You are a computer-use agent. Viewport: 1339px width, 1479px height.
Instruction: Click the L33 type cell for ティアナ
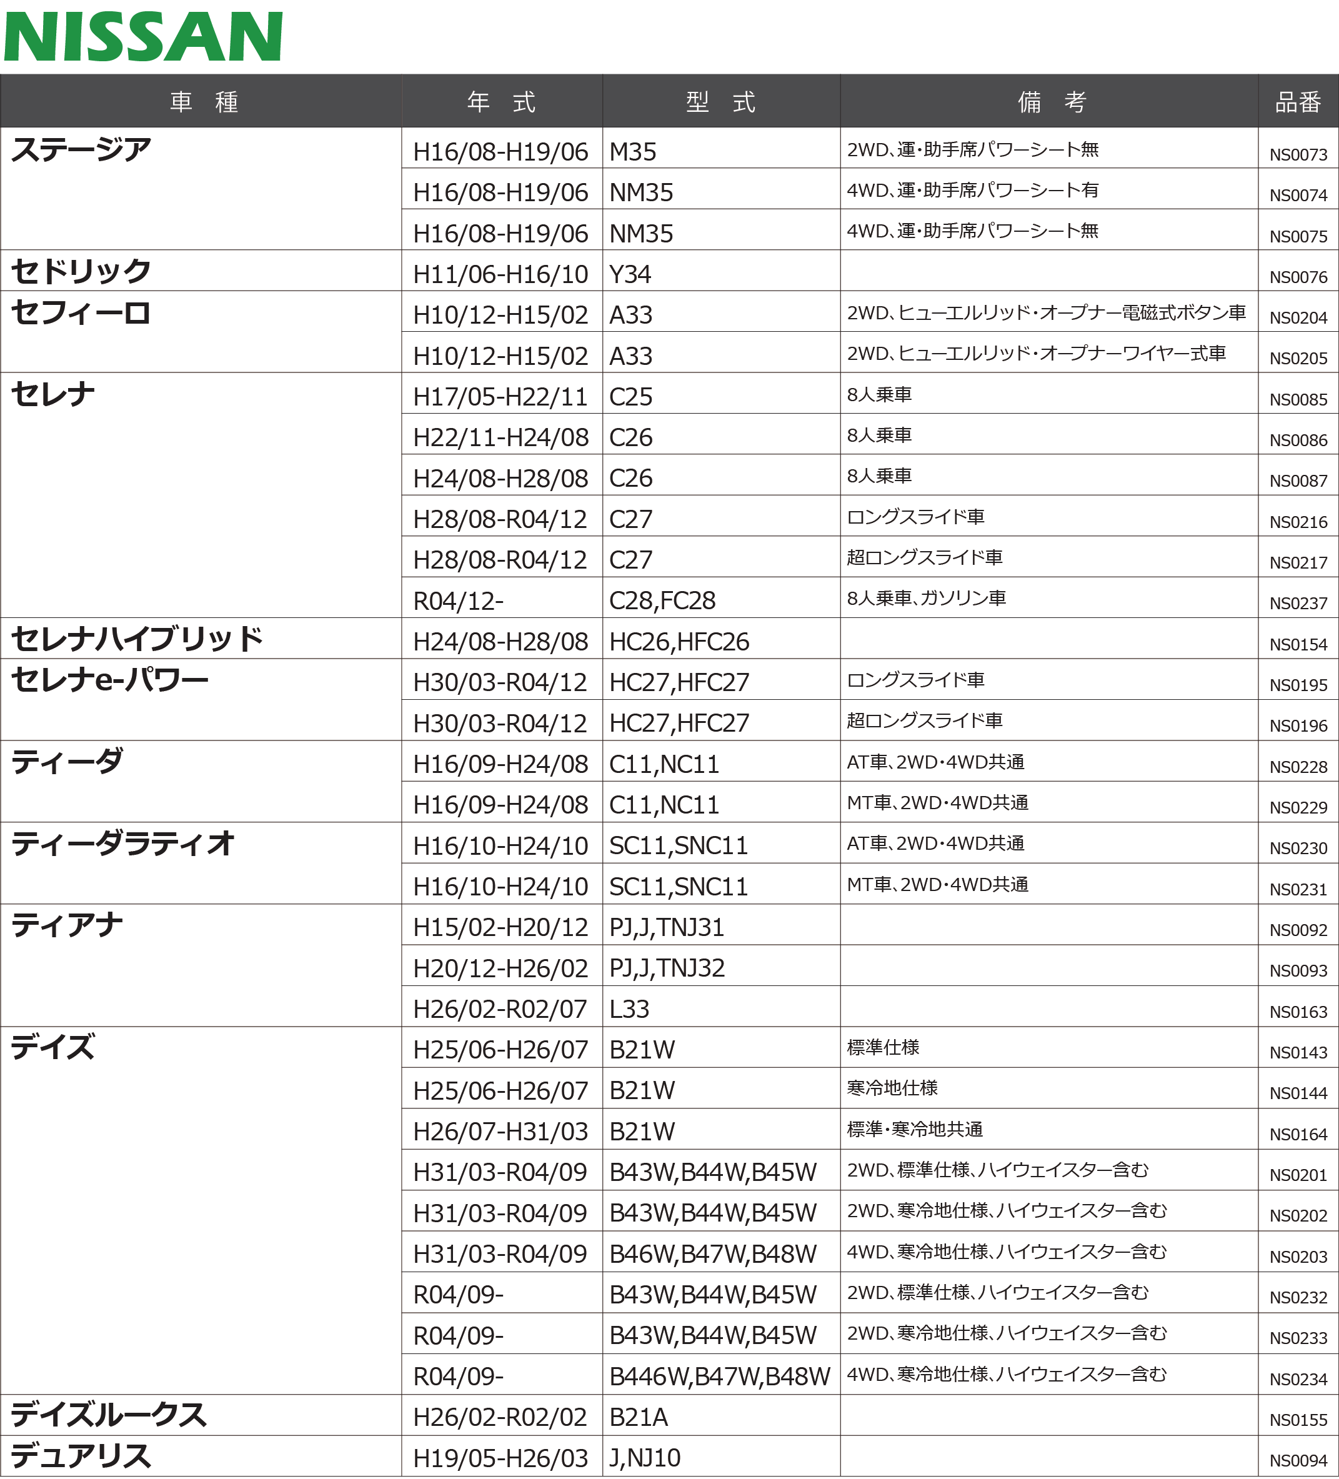[x=629, y=1008]
